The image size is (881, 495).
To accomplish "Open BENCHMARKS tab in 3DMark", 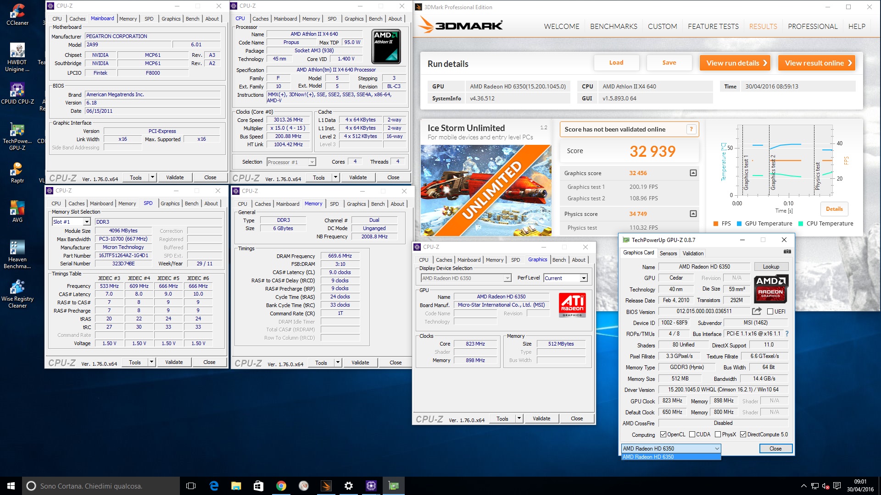I will tap(613, 27).
